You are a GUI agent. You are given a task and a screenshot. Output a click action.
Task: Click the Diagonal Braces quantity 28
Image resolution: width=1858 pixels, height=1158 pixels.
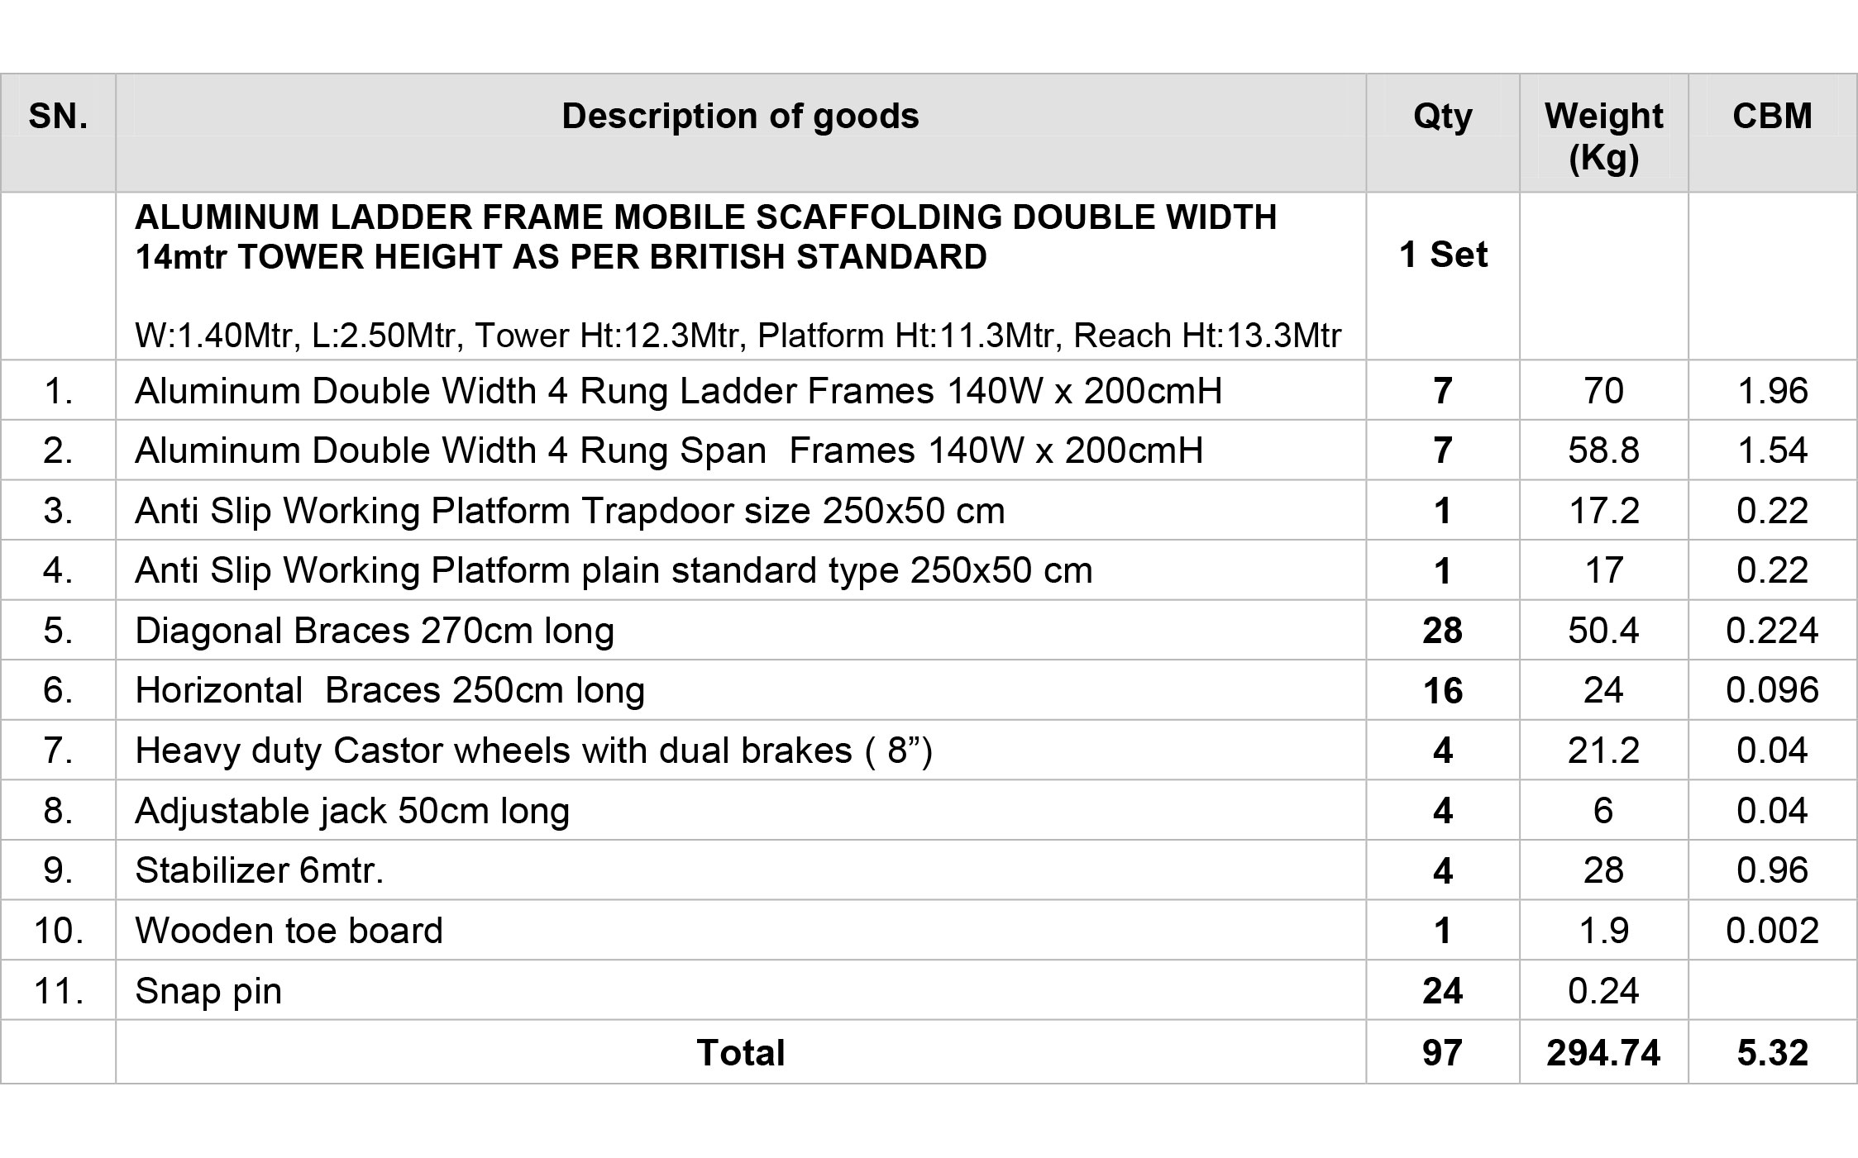click(1442, 631)
